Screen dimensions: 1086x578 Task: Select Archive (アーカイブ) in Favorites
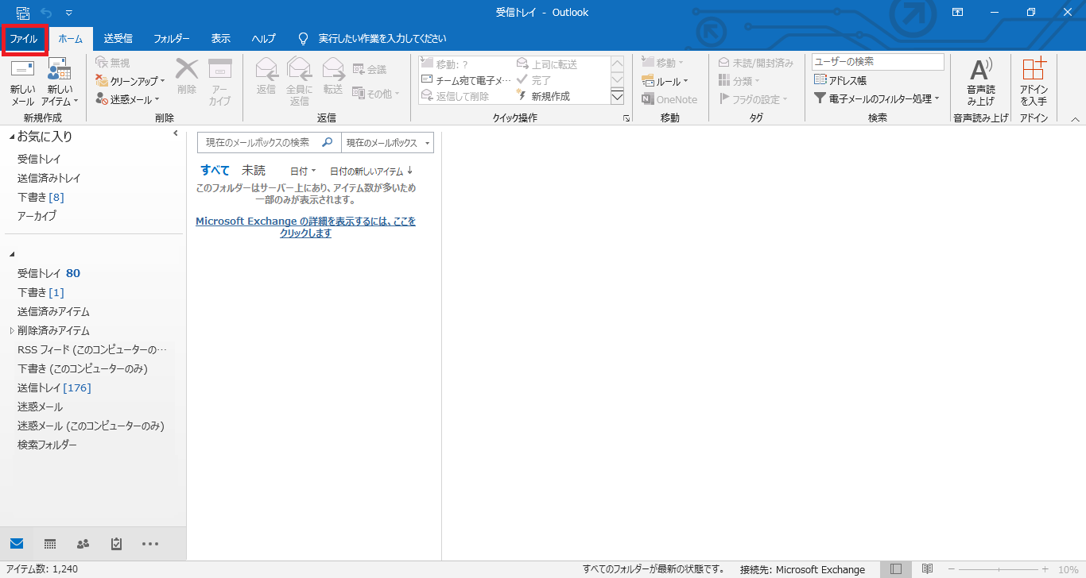pyautogui.click(x=37, y=216)
